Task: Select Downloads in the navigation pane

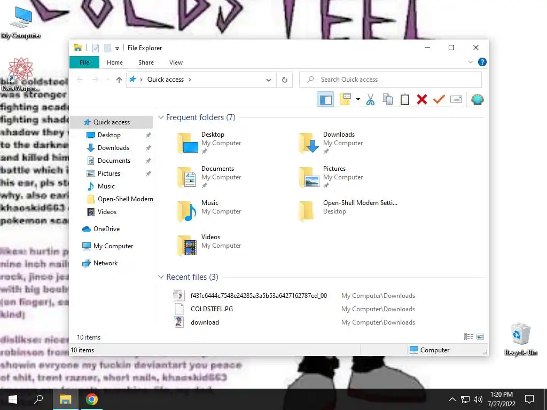Action: click(113, 148)
